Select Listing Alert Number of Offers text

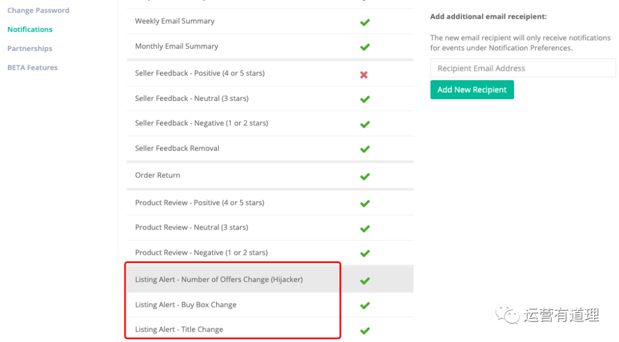[219, 280]
